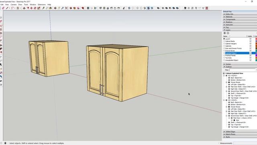Select the Tape Measure tool
Screen dimensions: 257x145
pos(43,8)
